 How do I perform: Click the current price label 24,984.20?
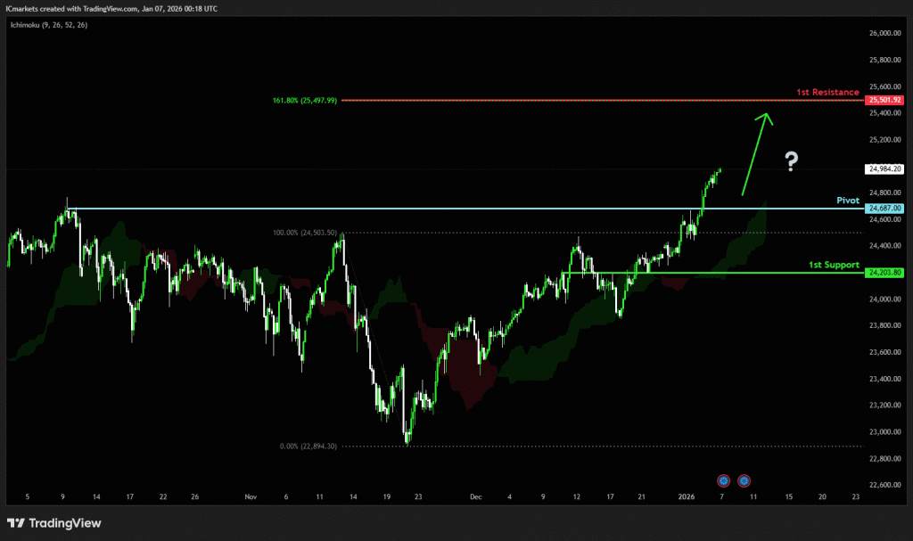884,168
